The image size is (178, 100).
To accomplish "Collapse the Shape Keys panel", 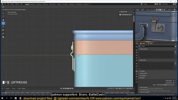I will tap(143, 60).
